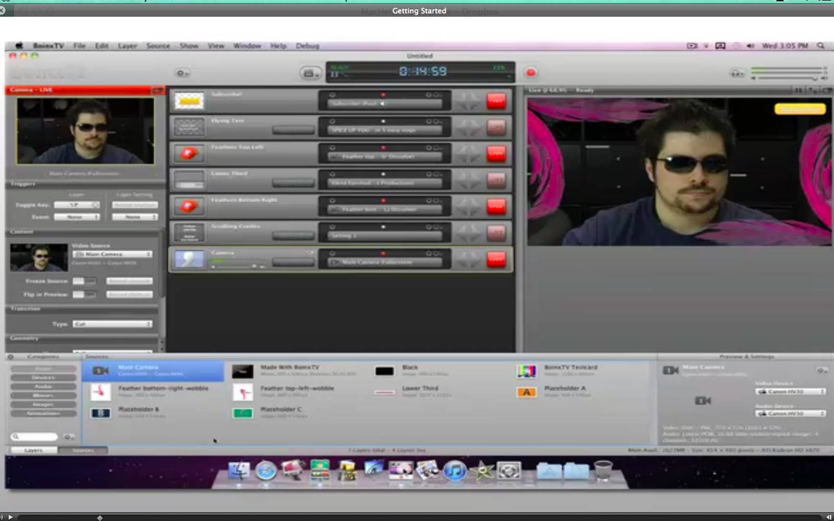Open Safari from the Dock
Viewport: 834px width, 521px height.
pos(266,470)
